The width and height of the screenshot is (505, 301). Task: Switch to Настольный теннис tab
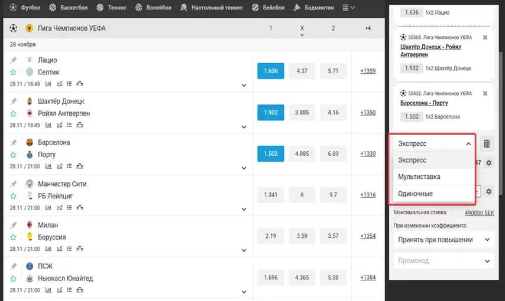click(212, 8)
